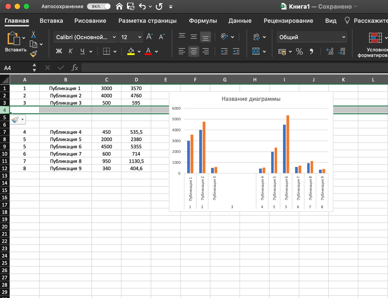Screen dimensions: 388x298
Task: Align cell text to the right
Action: [x=206, y=51]
